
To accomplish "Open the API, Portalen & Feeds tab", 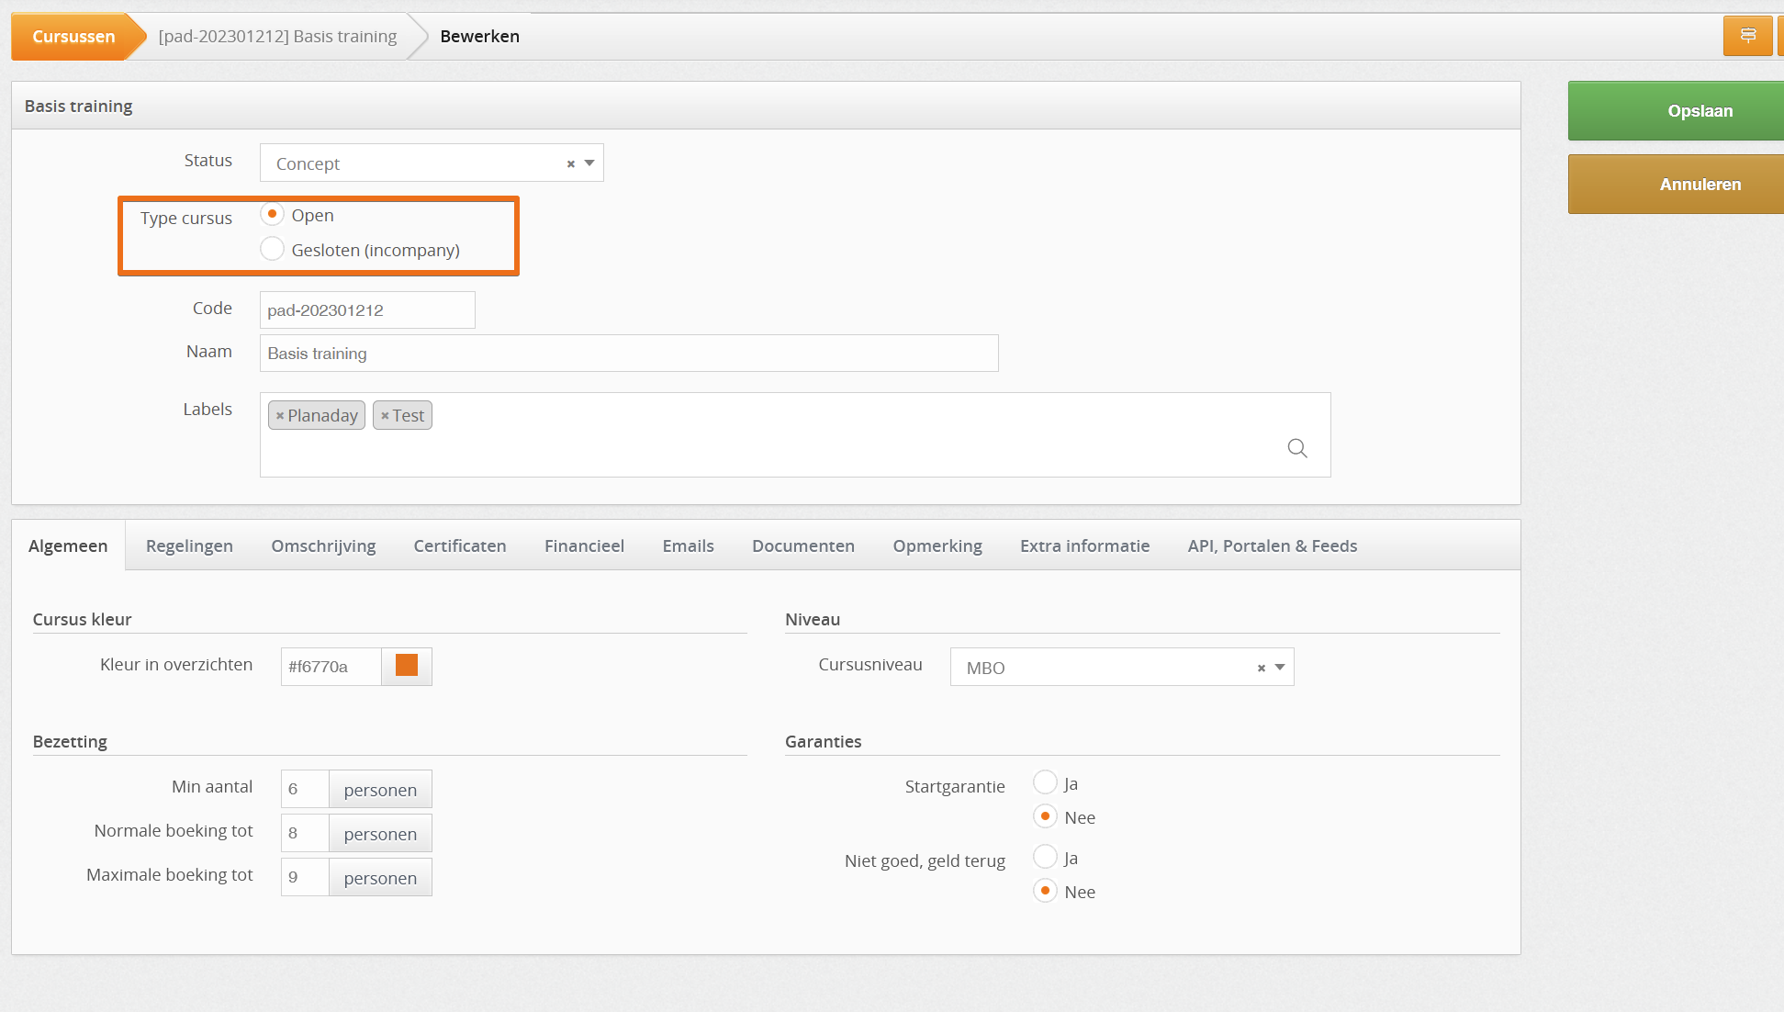I will [x=1272, y=545].
